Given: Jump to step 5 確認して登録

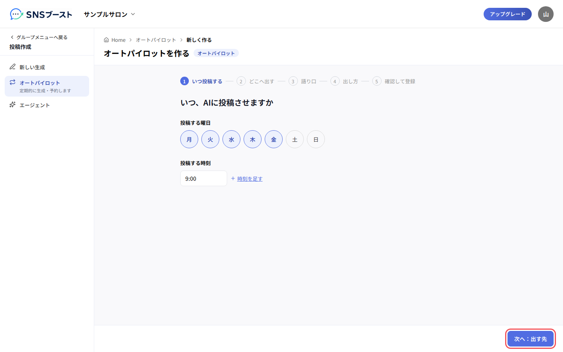Looking at the screenshot, I should click(394, 81).
